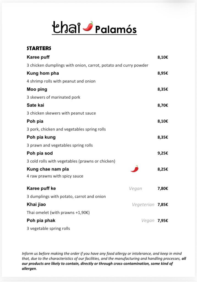Click the Moo ping dish title

(x=37, y=89)
